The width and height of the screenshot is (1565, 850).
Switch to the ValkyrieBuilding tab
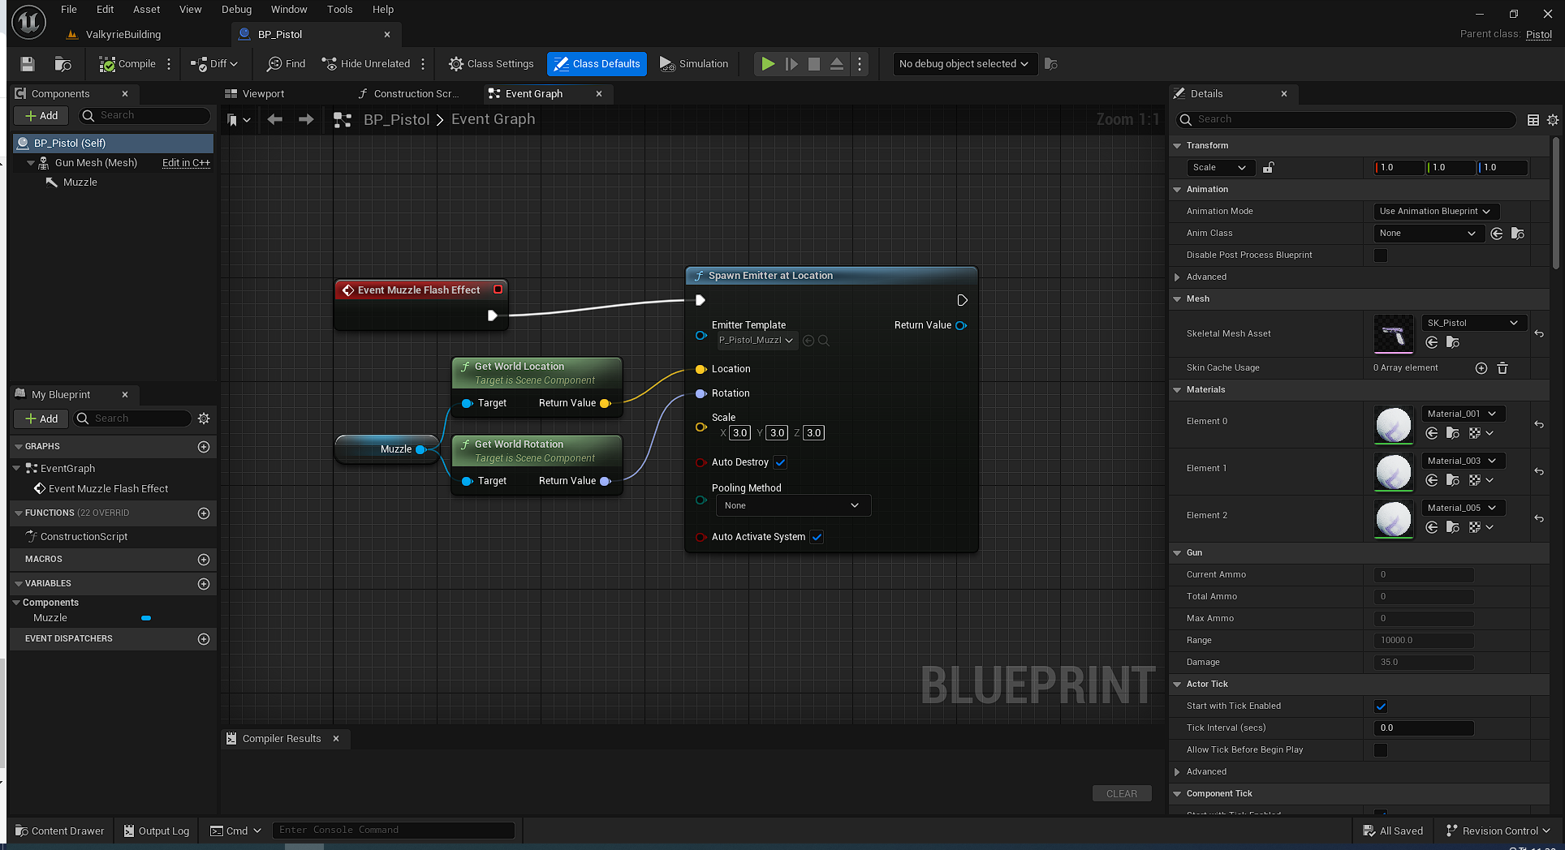tap(123, 34)
